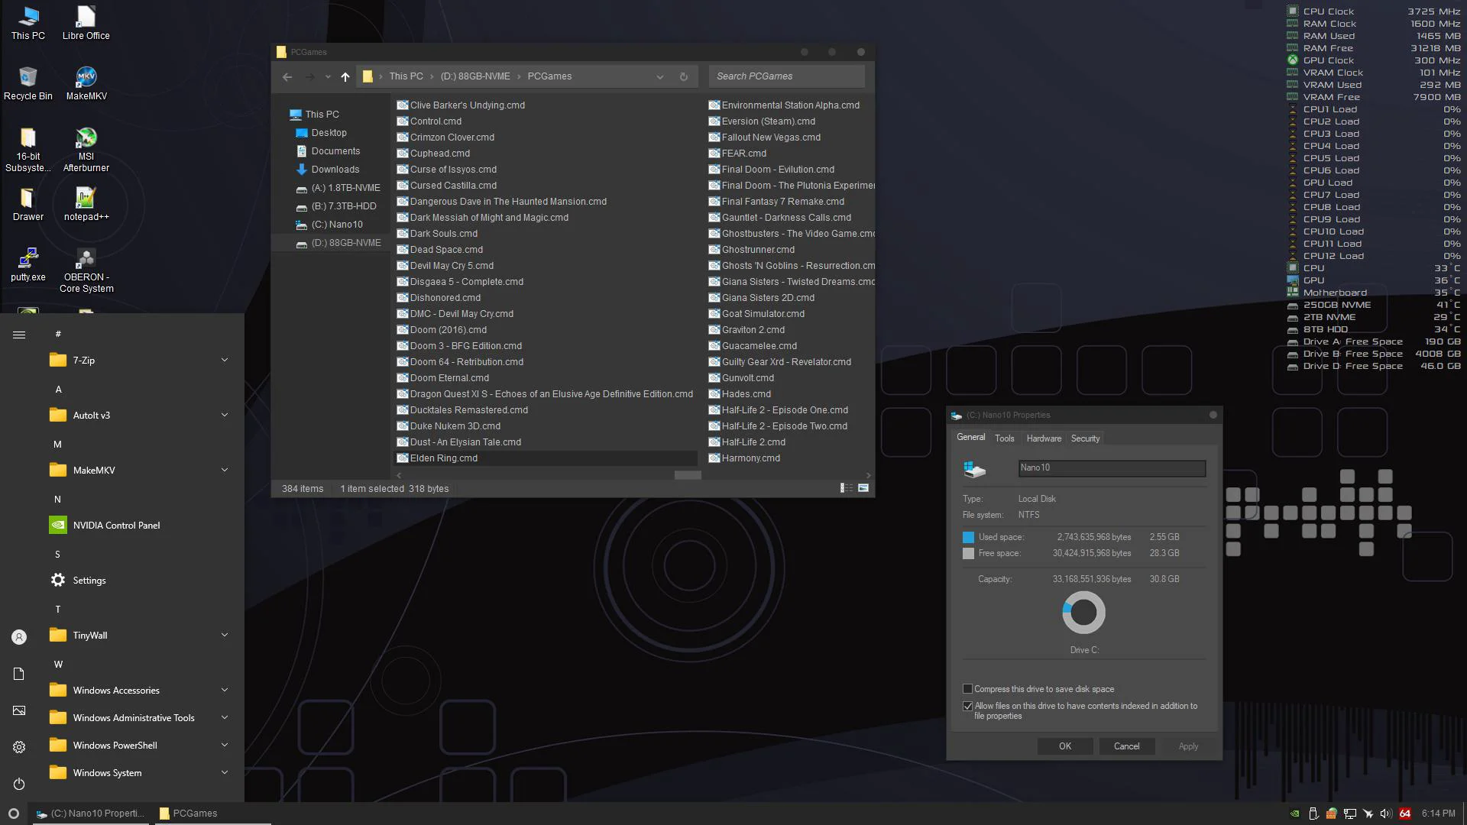Click the Nano10 drive label field
This screenshot has height=825, width=1467.
[1112, 468]
